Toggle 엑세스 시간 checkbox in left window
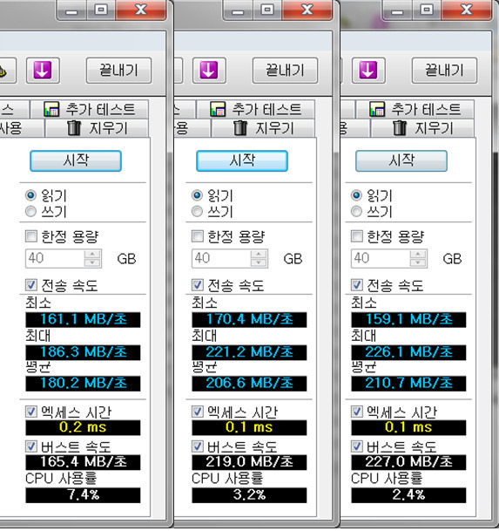This screenshot has width=499, height=531. (31, 412)
